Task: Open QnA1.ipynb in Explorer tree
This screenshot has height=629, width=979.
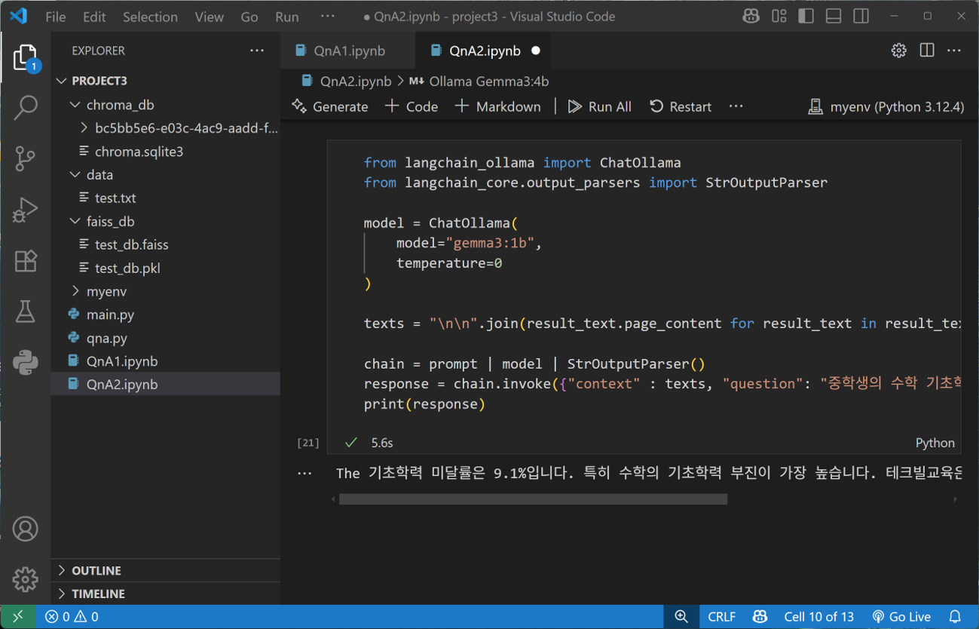Action: (x=166, y=361)
